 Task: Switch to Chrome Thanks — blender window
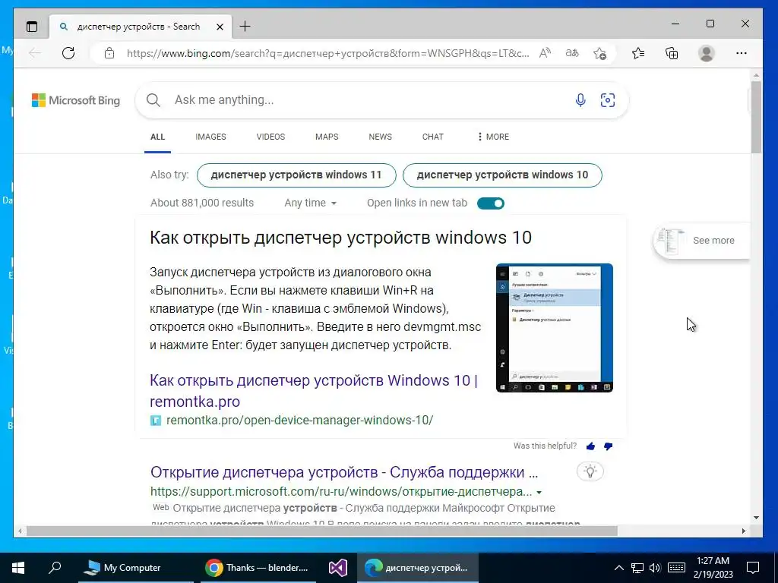258,568
